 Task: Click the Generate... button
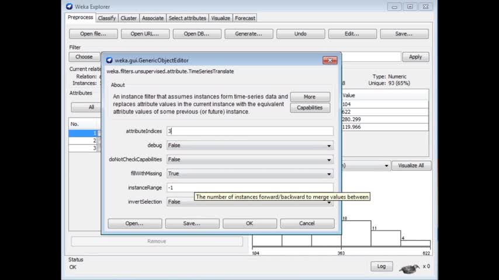pos(248,34)
